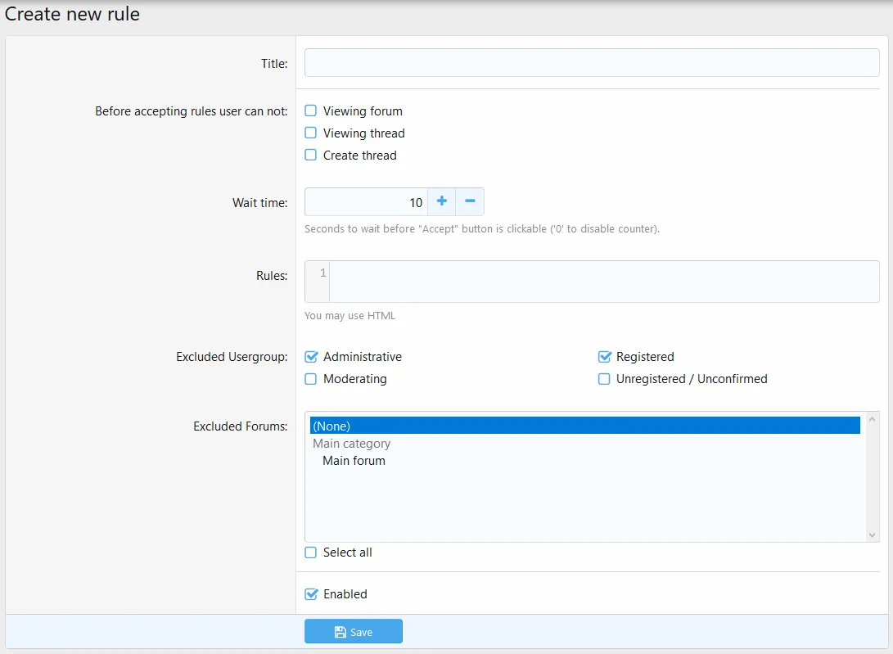Uncheck the Registered usergroup exclusion
The width and height of the screenshot is (893, 654).
click(x=604, y=356)
